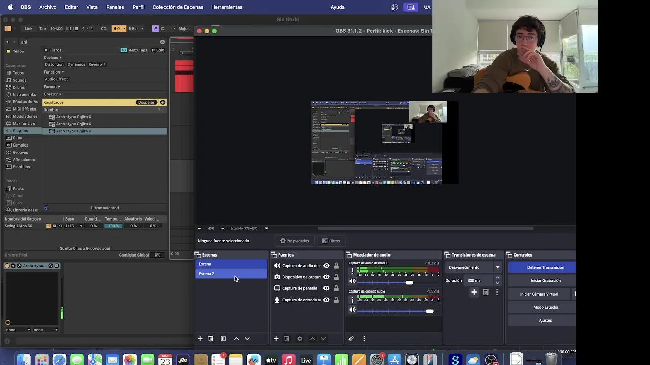Remove source with Fuentes trash icon
The width and height of the screenshot is (650, 365).
tap(287, 338)
